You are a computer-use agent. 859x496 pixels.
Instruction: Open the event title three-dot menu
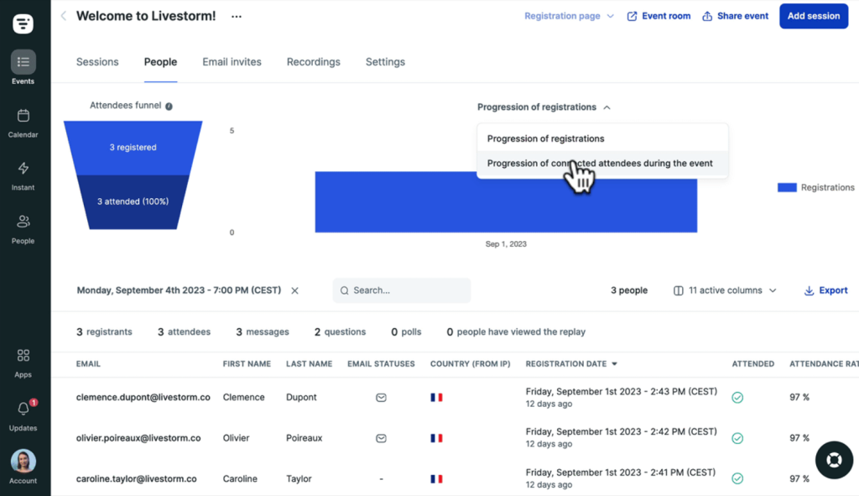(x=237, y=16)
